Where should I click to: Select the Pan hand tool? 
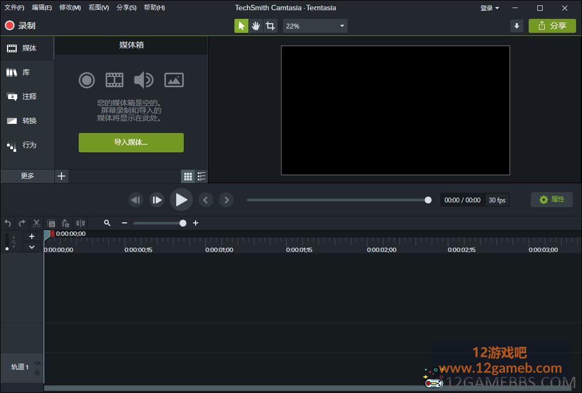[x=256, y=26]
